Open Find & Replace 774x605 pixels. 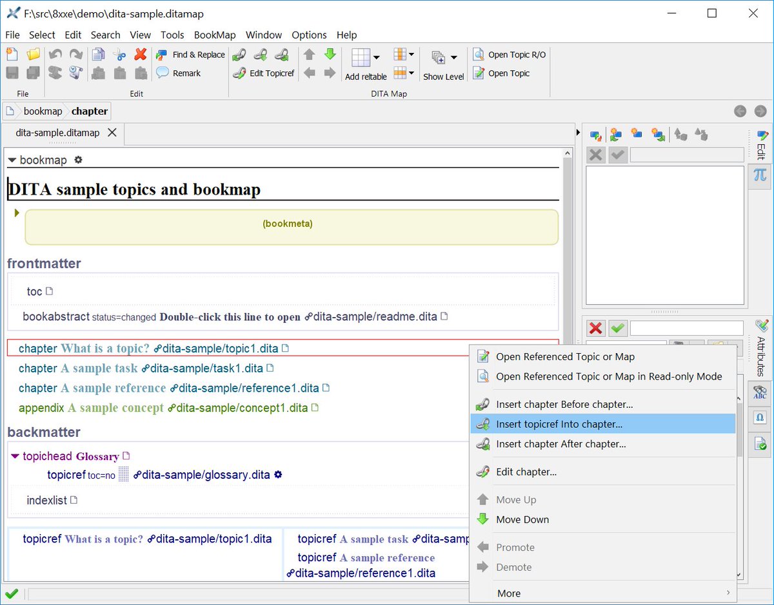pyautogui.click(x=191, y=55)
